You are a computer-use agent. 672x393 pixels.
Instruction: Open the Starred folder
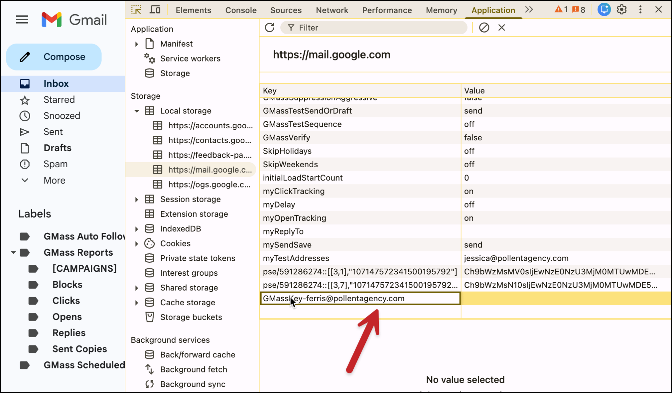[59, 100]
